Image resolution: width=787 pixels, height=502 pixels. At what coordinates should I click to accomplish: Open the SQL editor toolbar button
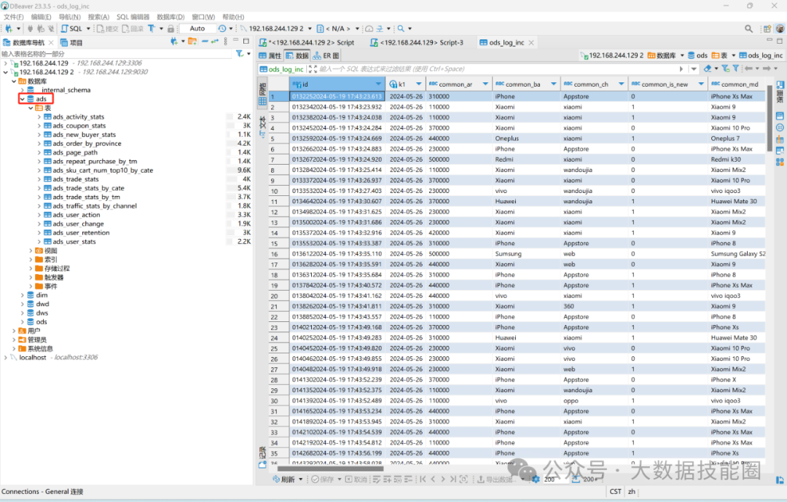point(72,28)
